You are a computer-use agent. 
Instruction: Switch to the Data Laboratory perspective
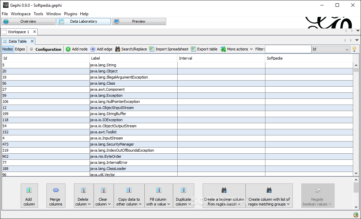click(84, 21)
